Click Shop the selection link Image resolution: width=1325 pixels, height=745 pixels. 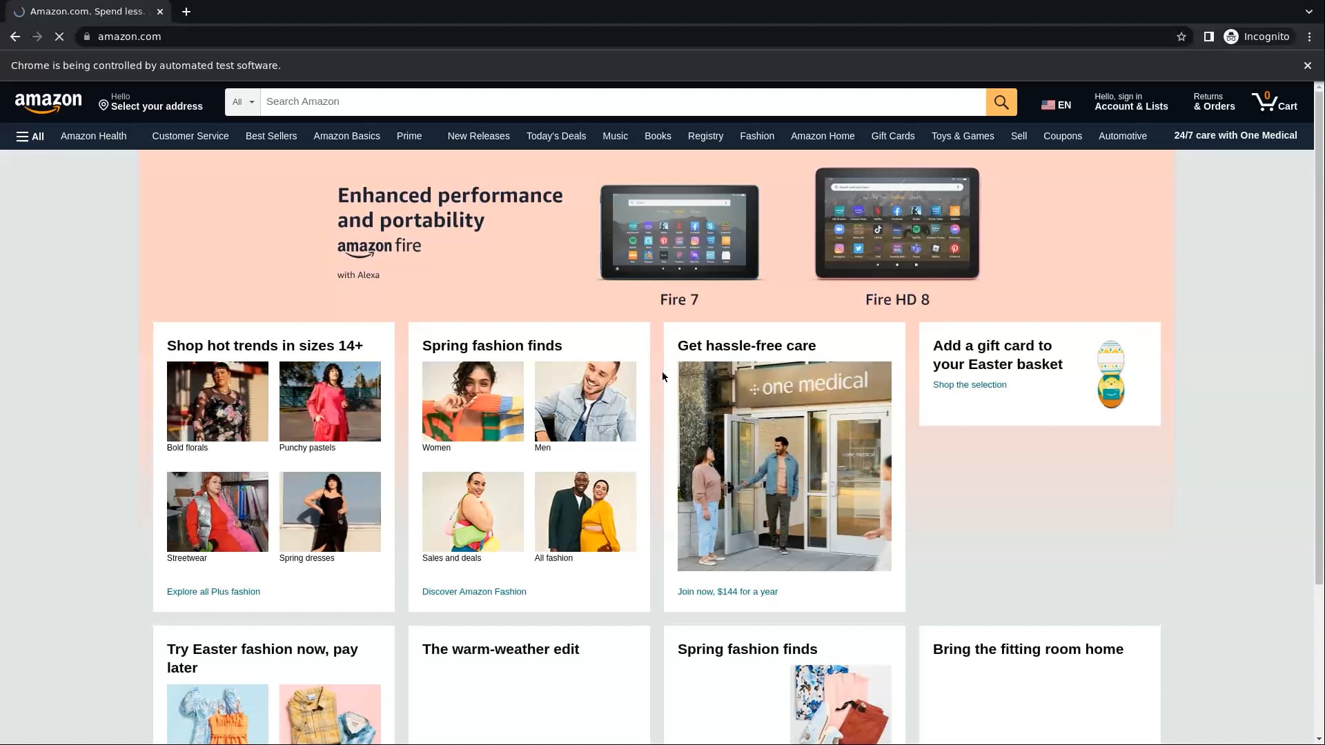point(970,385)
